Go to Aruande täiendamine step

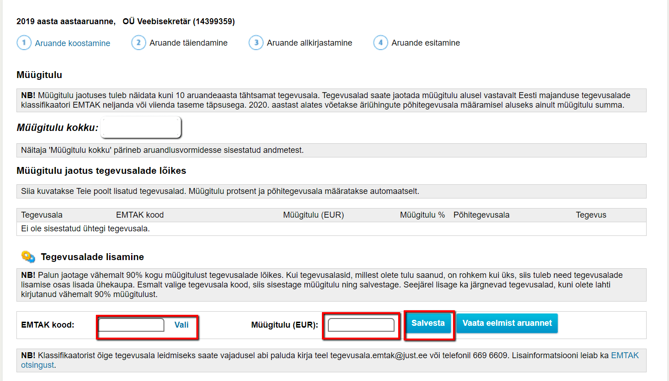(x=189, y=43)
